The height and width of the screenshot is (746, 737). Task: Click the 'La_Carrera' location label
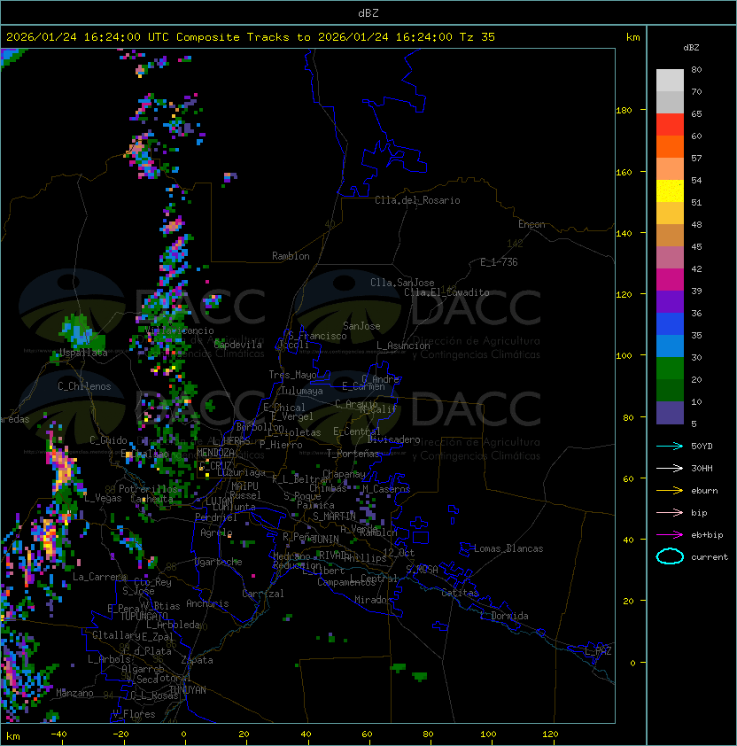point(100,577)
